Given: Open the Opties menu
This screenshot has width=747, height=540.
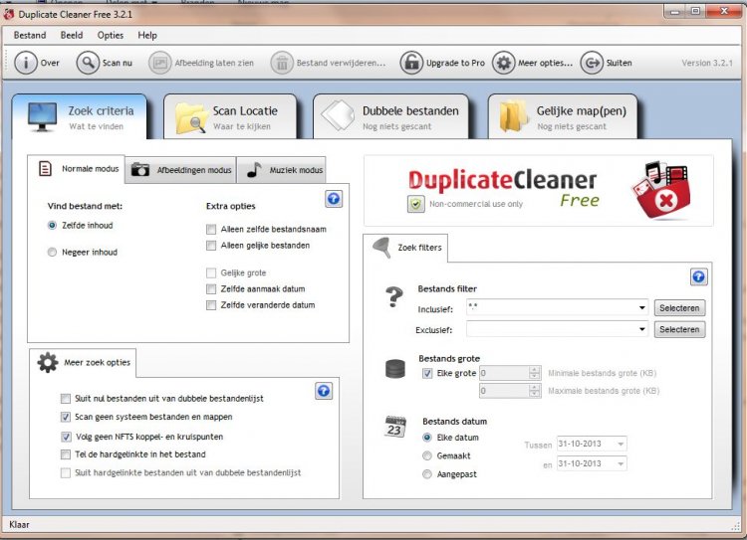Looking at the screenshot, I should coord(111,35).
